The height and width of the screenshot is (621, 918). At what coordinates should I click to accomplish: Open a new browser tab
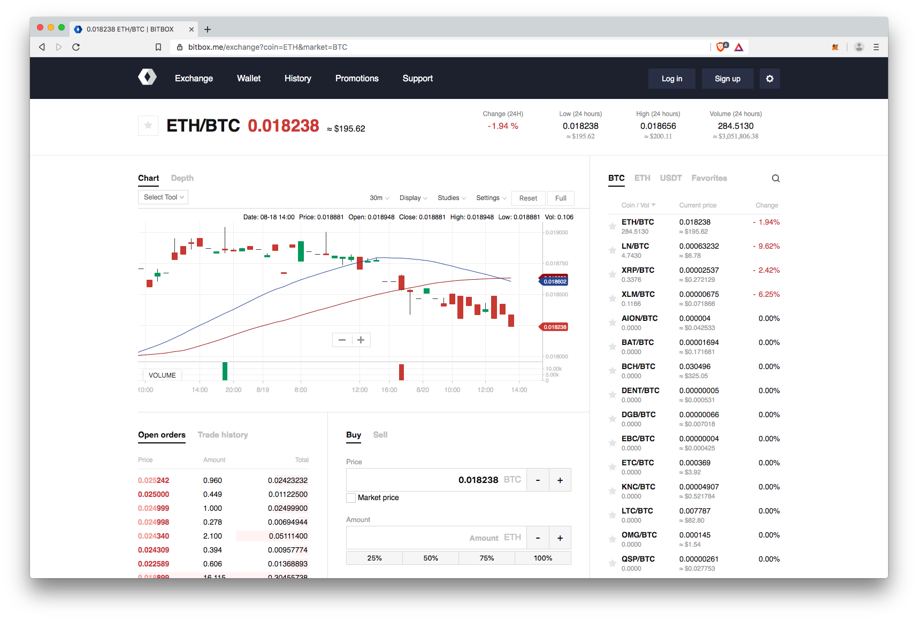click(208, 29)
